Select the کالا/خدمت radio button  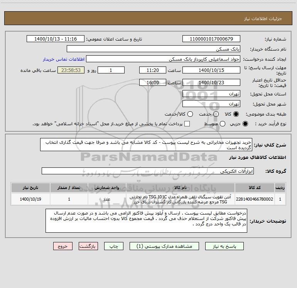coord(190,114)
